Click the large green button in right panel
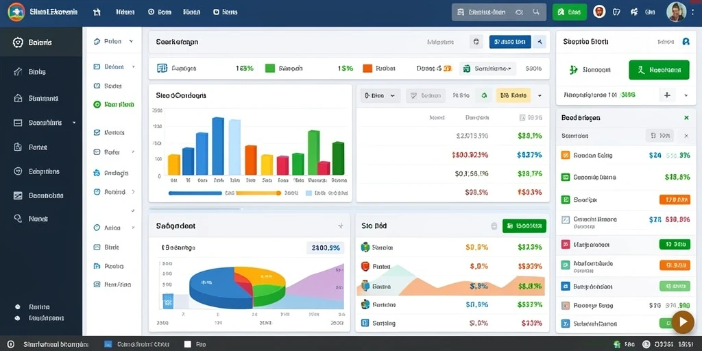This screenshot has height=351, width=702. tap(659, 70)
